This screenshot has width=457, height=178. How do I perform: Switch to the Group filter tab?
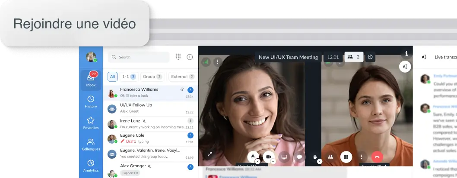(152, 77)
